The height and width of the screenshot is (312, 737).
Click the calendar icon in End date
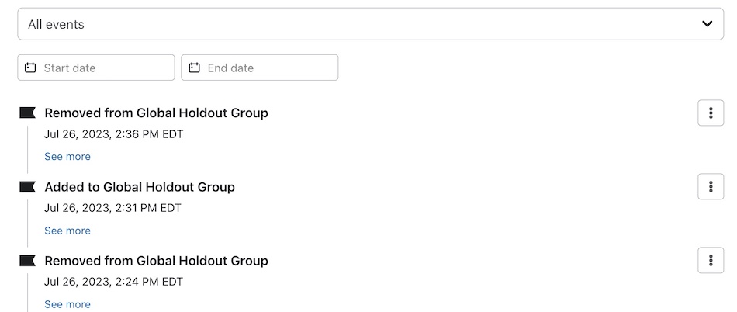[195, 68]
